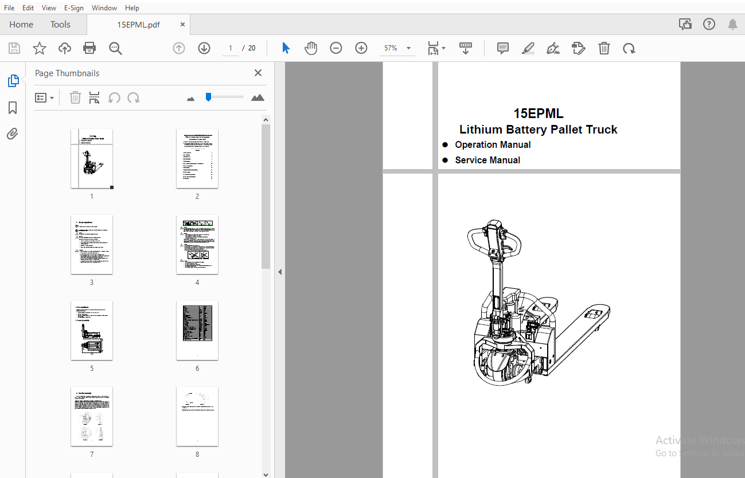Rotate the page clockwise in the toolbar

pyautogui.click(x=629, y=48)
